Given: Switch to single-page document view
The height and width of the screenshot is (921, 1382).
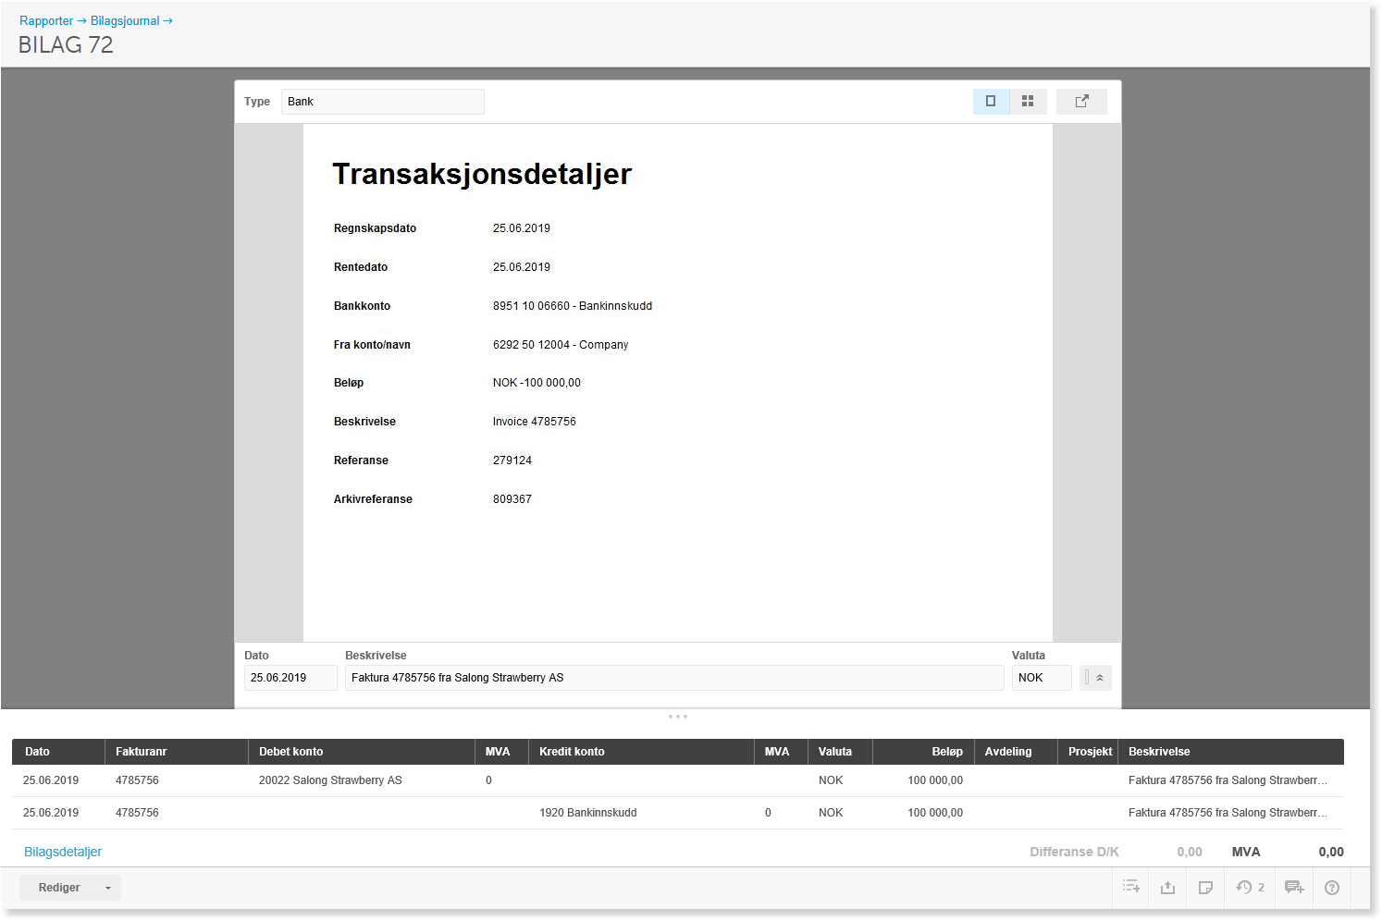Looking at the screenshot, I should click(991, 102).
